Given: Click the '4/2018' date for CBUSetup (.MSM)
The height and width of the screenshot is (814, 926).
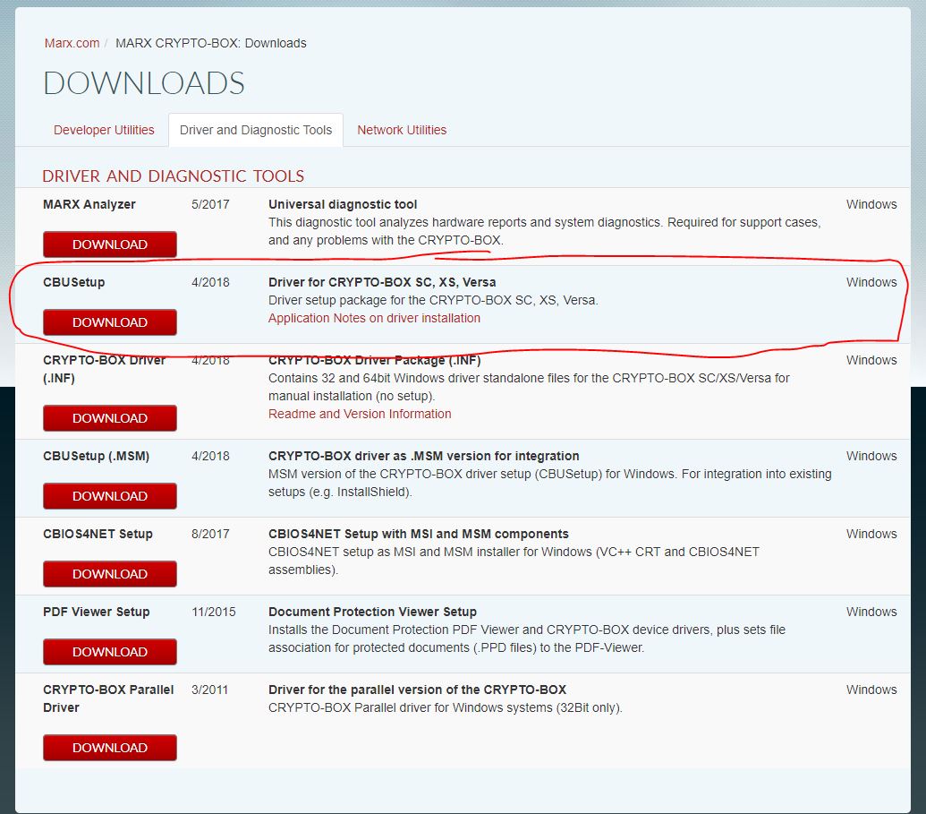Looking at the screenshot, I should coord(210,457).
